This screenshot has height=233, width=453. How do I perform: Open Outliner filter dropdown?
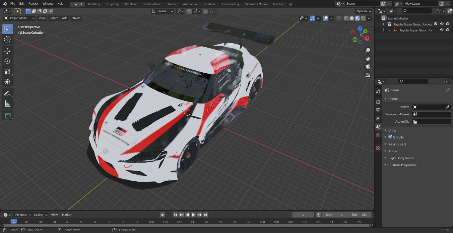[441, 11]
